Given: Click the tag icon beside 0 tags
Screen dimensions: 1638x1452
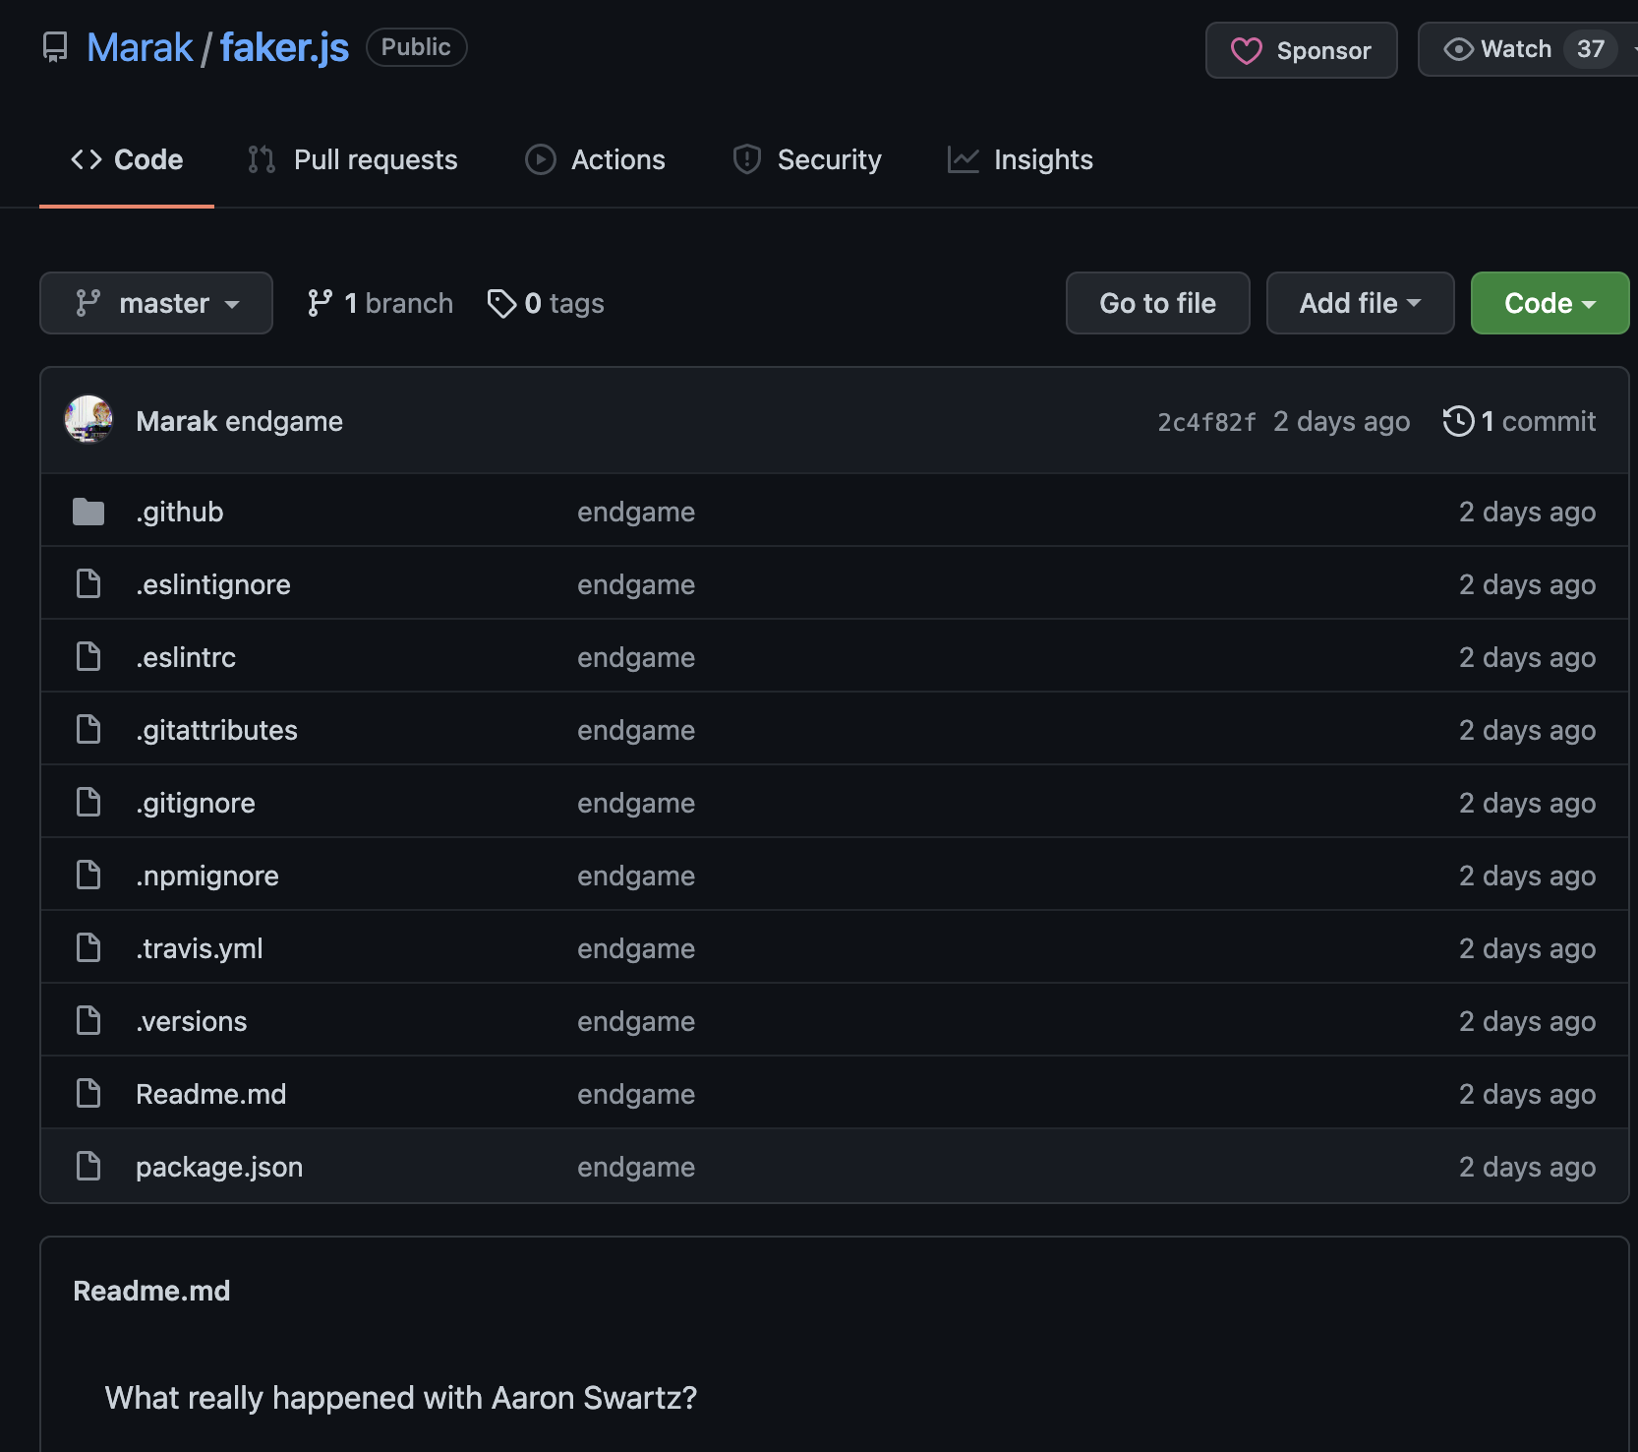Looking at the screenshot, I should (501, 303).
